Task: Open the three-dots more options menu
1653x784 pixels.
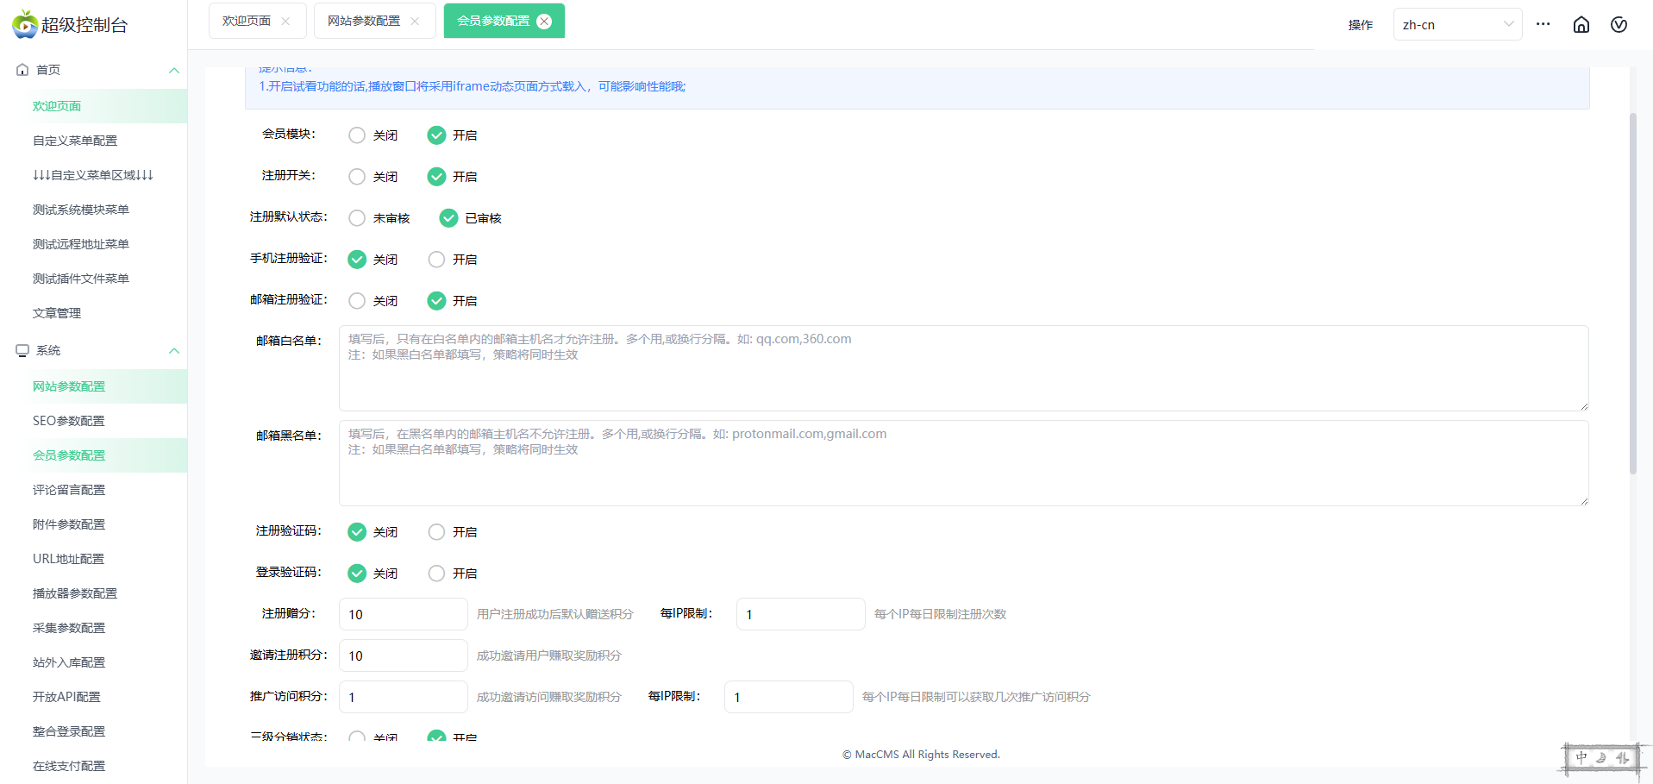Action: 1543,24
